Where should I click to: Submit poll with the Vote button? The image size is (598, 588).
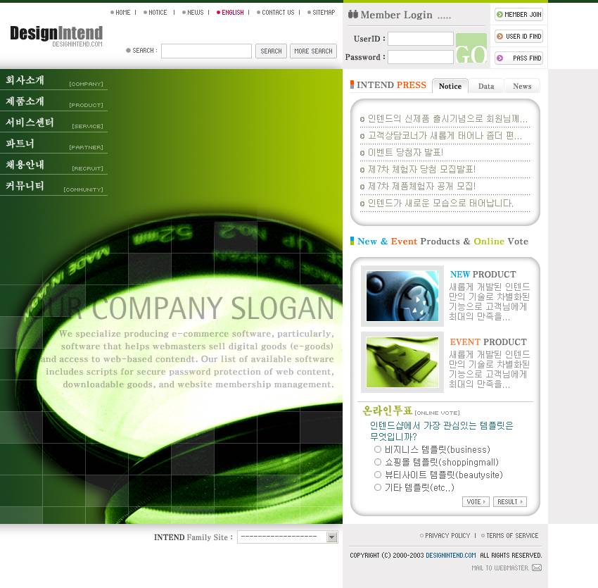pos(476,501)
